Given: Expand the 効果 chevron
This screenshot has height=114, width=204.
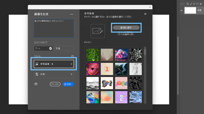Looking at the screenshot, I should coord(71,74).
